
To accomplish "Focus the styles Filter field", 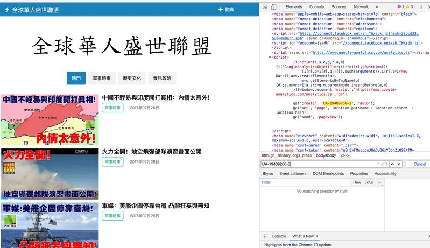I will 305,182.
